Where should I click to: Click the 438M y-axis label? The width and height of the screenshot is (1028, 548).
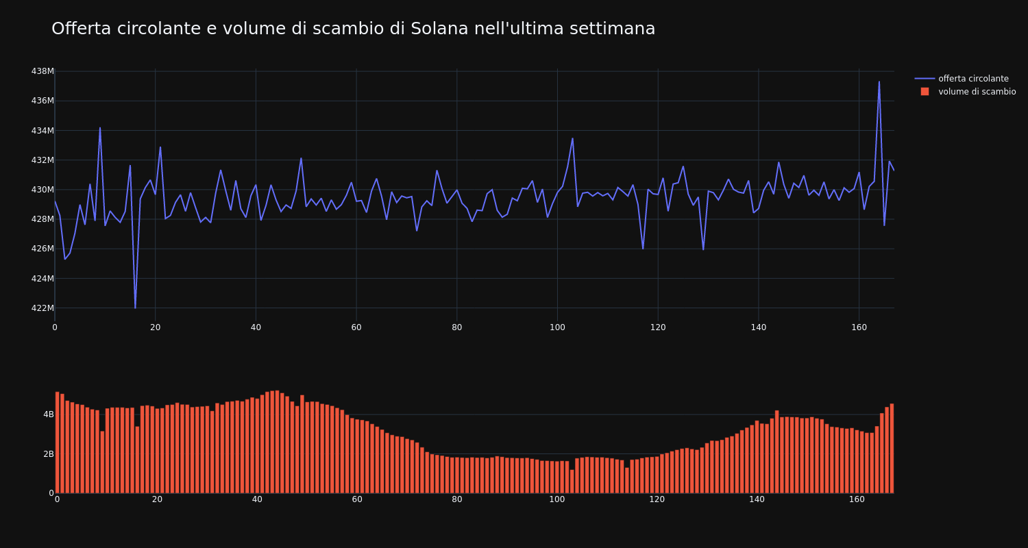(42, 71)
